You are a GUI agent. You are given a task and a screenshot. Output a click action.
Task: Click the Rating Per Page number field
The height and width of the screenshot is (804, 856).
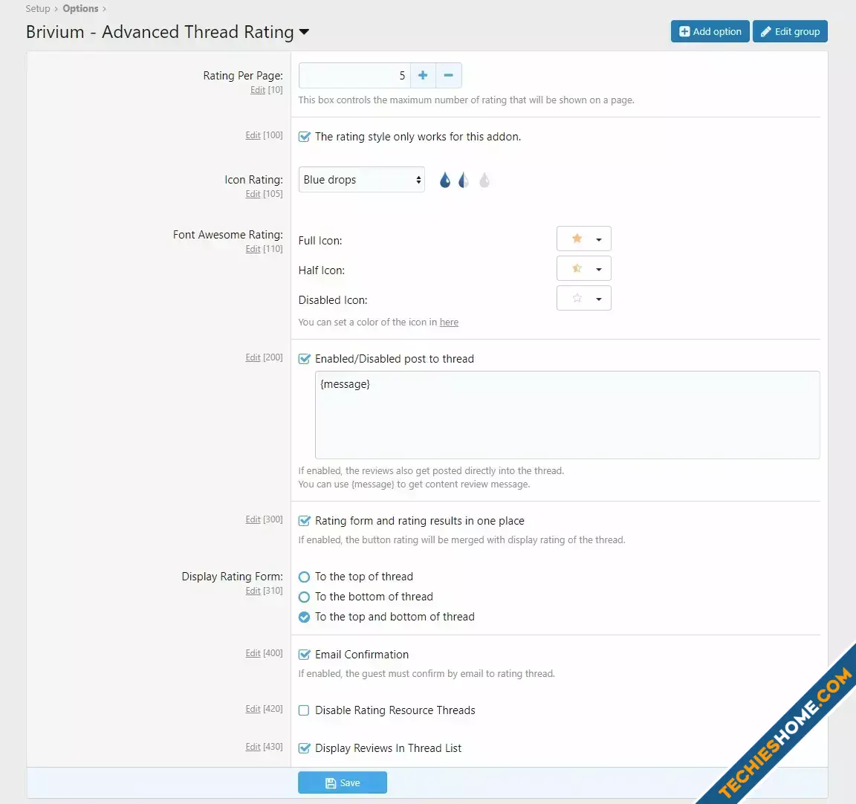click(354, 75)
